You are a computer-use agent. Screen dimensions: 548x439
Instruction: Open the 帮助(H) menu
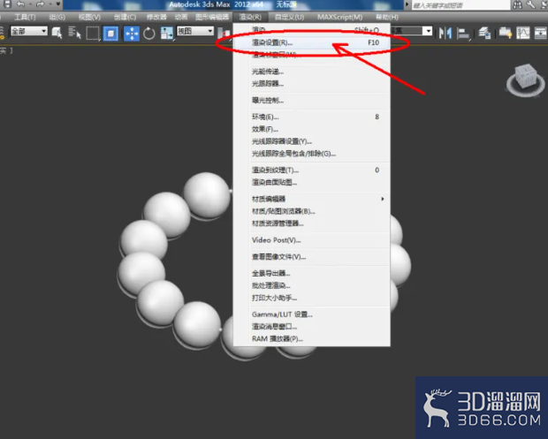(387, 17)
